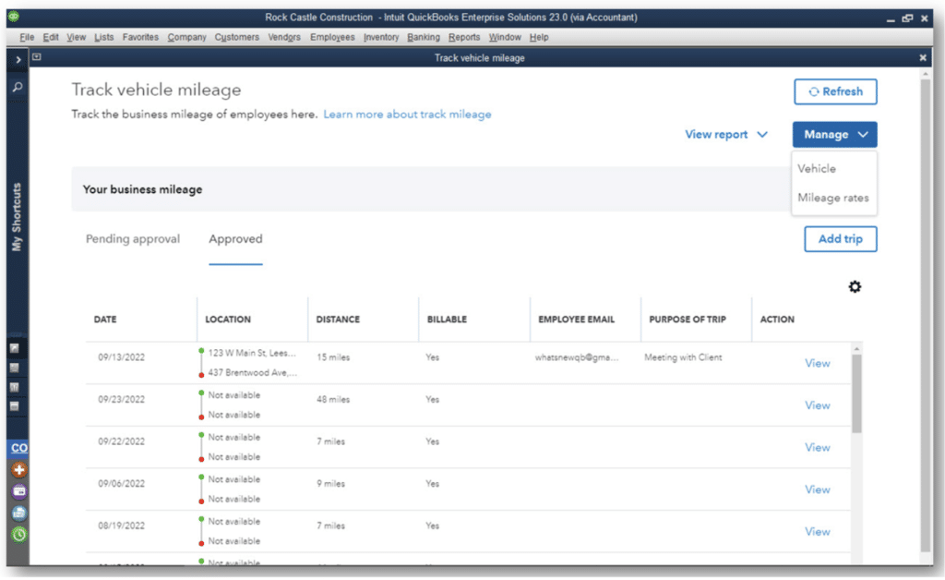
Task: Select Vehicle from the Manage menu
Action: click(x=817, y=169)
